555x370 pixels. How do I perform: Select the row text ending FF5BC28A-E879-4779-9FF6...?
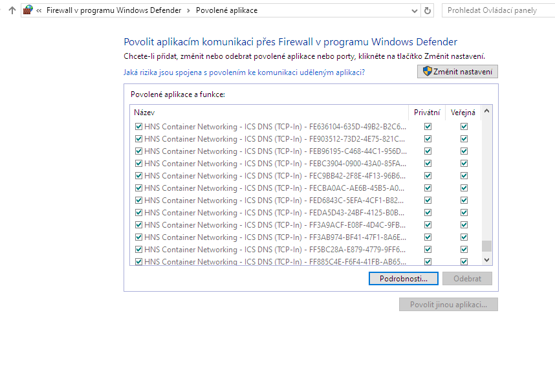click(275, 249)
